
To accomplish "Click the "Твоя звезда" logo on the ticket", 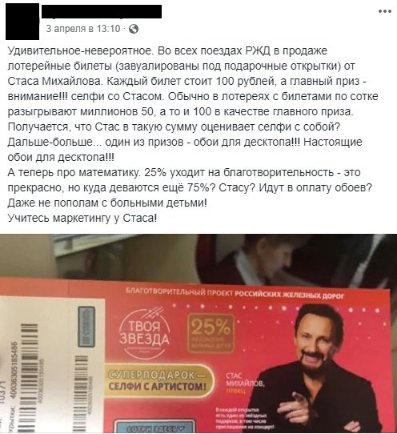I will tap(144, 333).
